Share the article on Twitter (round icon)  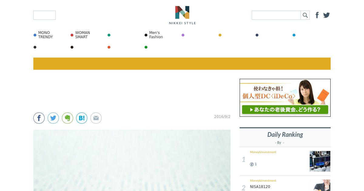[x=53, y=118]
